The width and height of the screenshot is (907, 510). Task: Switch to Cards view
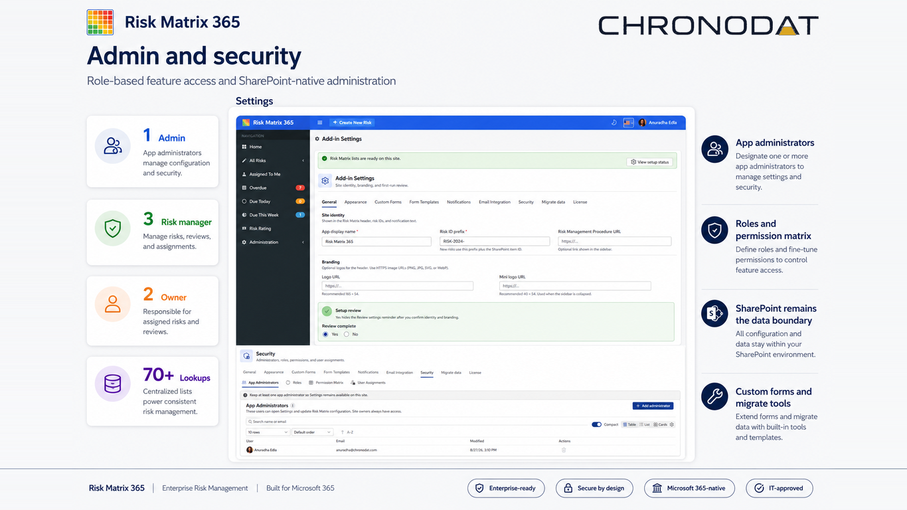[661, 424]
